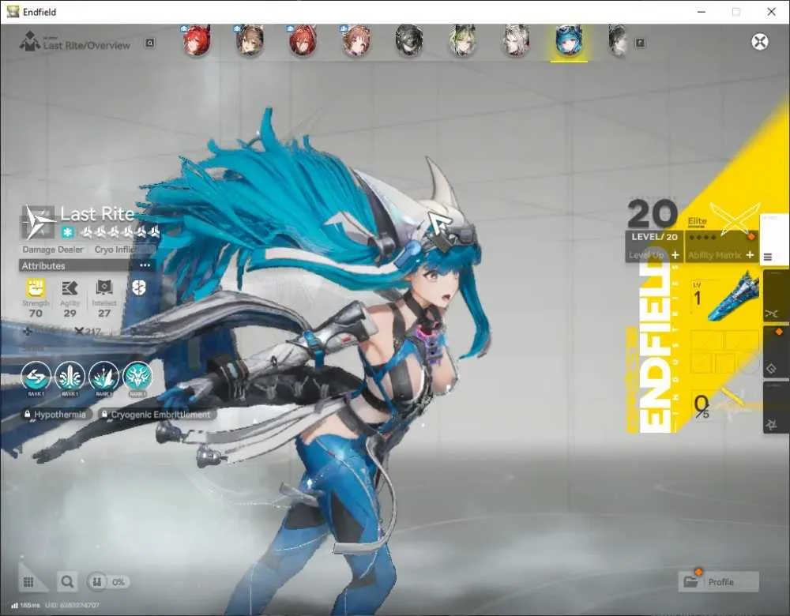Choose the white-haired operator portrait
Viewport: 790px width, 616px height.
pyautogui.click(x=515, y=40)
